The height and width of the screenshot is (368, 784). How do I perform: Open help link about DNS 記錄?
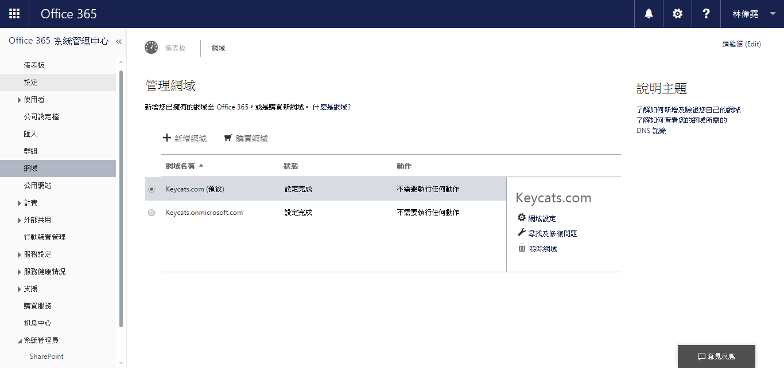coord(682,126)
